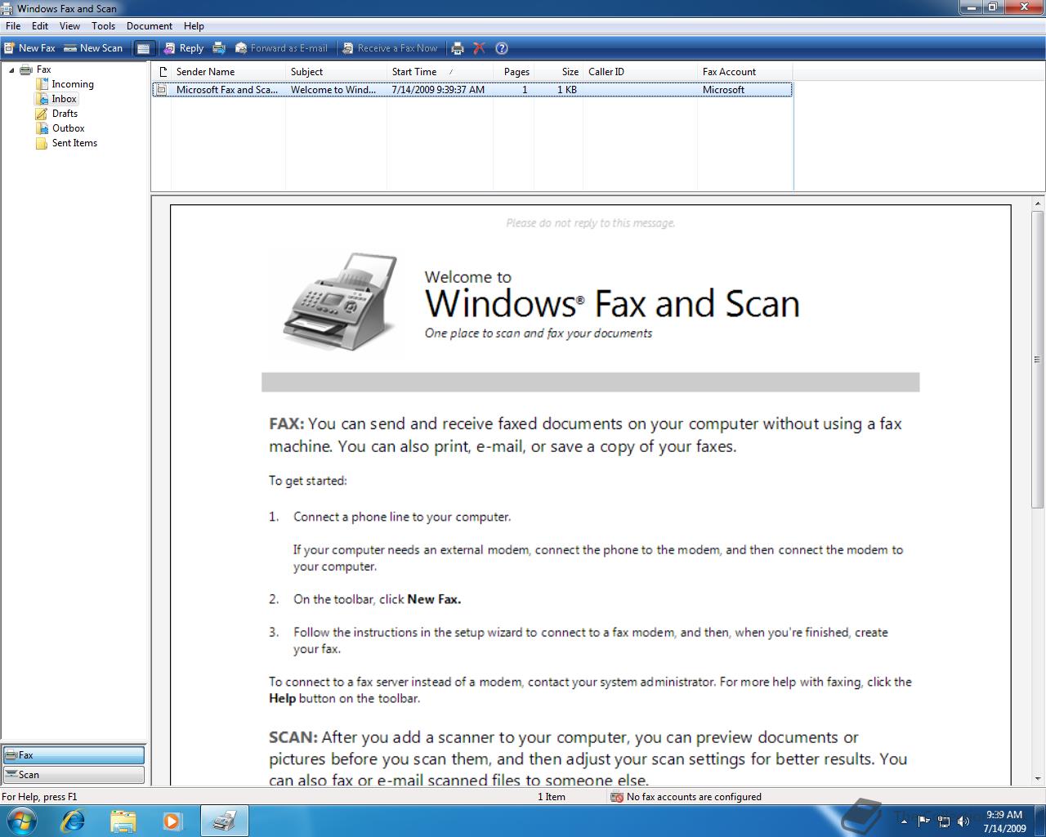Click the blue Help question mark icon
Screen dimensions: 1046x837
click(502, 48)
